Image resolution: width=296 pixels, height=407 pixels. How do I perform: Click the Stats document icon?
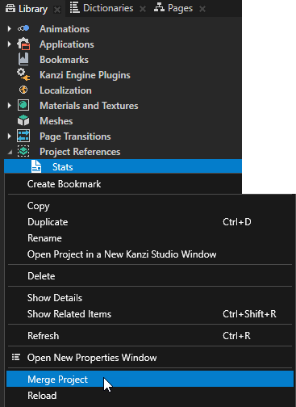[36, 166]
